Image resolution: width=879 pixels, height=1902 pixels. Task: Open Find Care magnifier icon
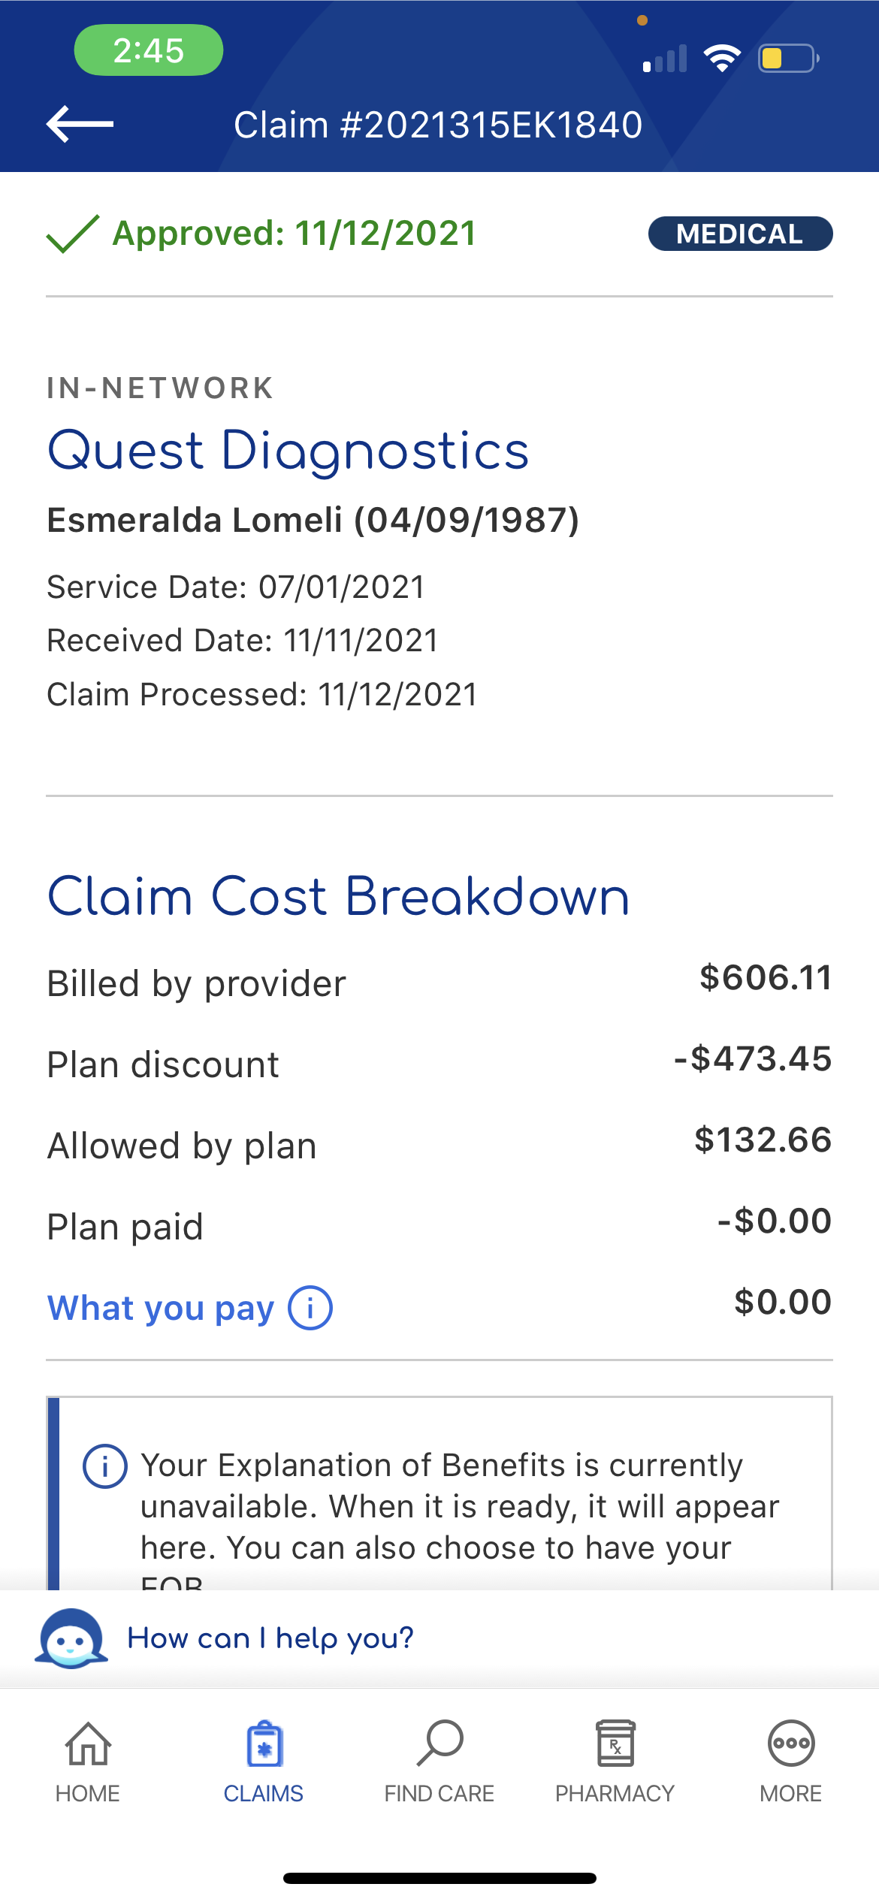point(439,1743)
